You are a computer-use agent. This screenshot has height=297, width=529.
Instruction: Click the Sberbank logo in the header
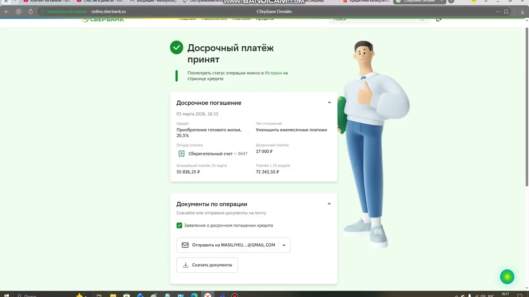click(103, 19)
